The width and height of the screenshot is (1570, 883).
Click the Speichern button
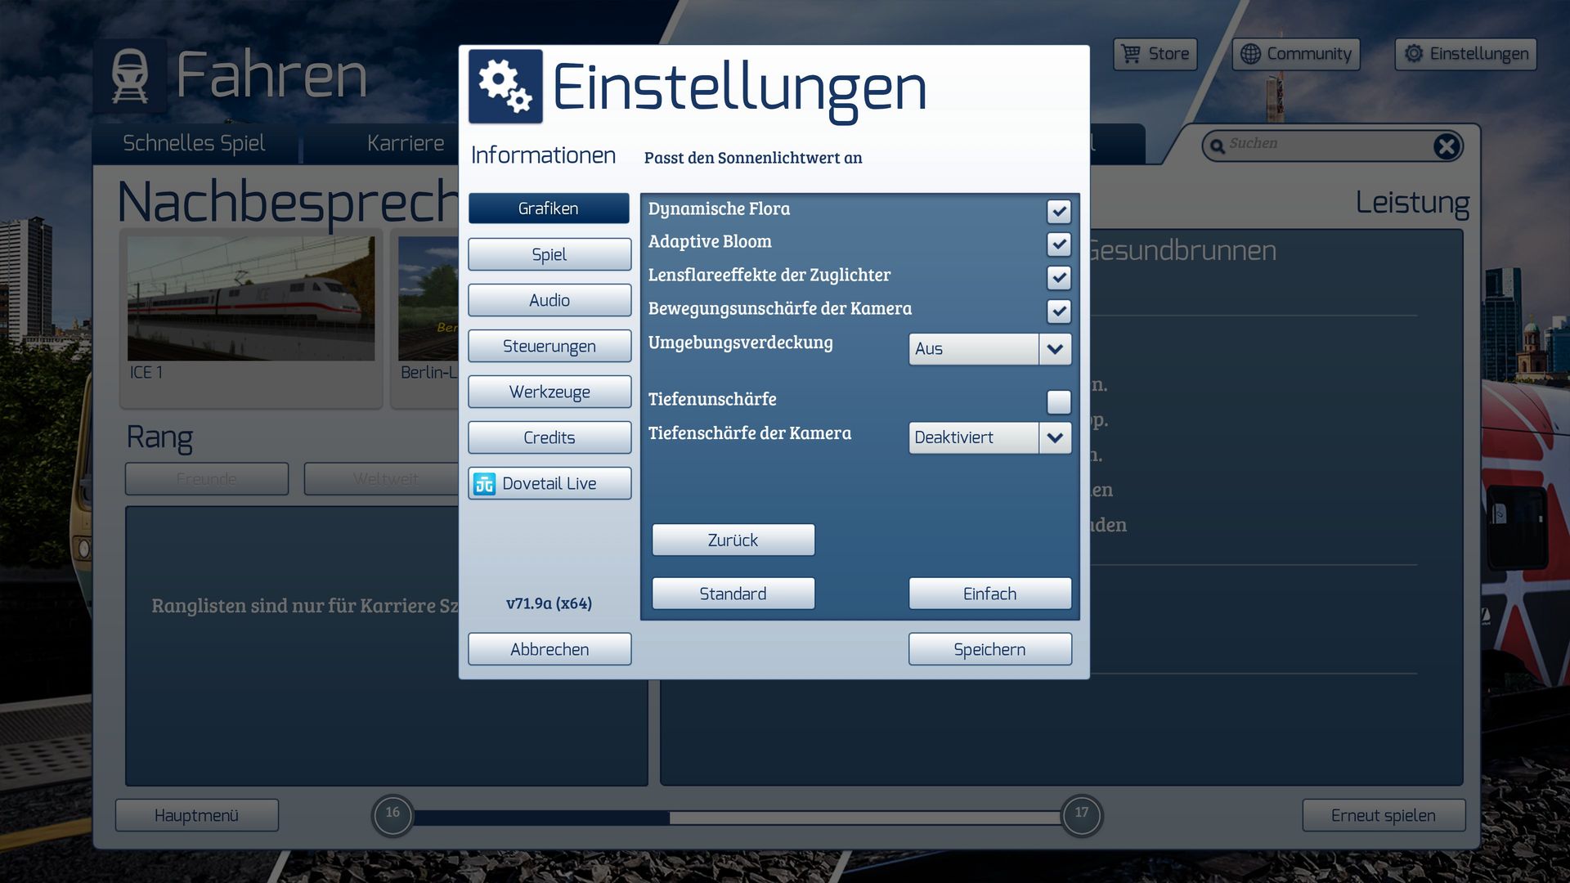pos(989,649)
